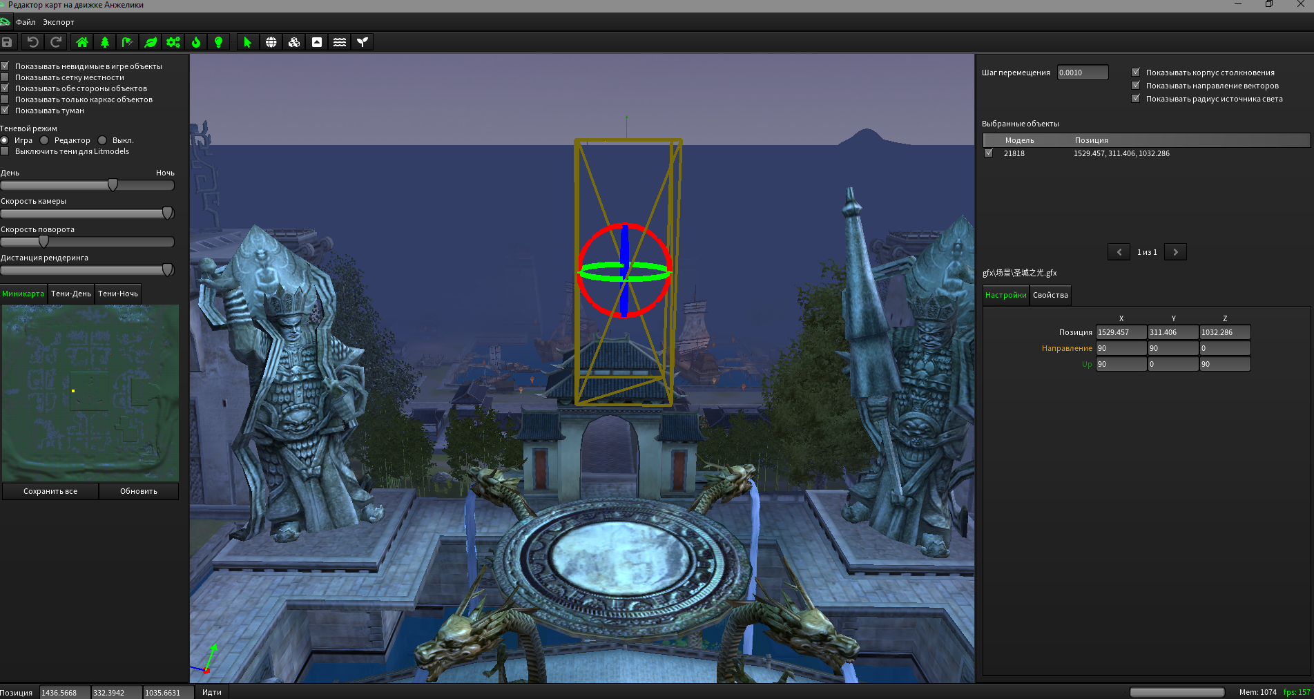
Task: Click the save disk icon
Action: click(x=8, y=42)
